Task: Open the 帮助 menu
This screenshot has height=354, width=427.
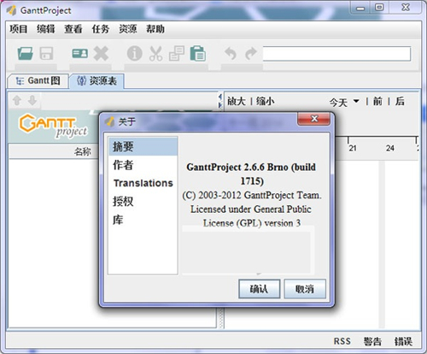Action: [155, 29]
